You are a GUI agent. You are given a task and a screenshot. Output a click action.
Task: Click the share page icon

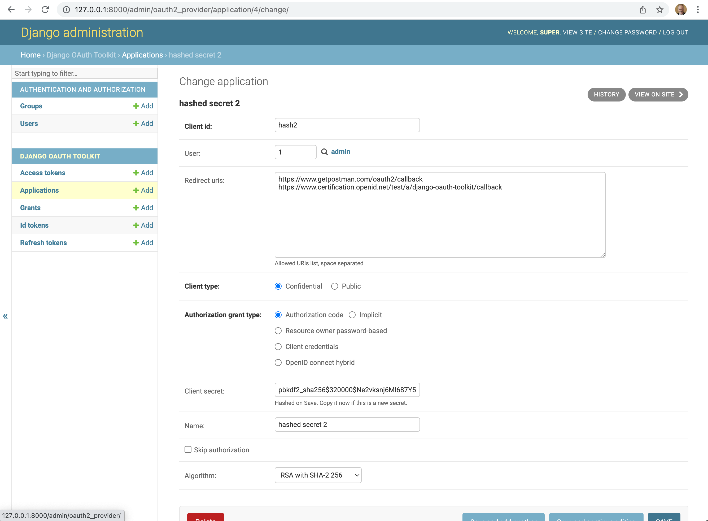pos(643,10)
